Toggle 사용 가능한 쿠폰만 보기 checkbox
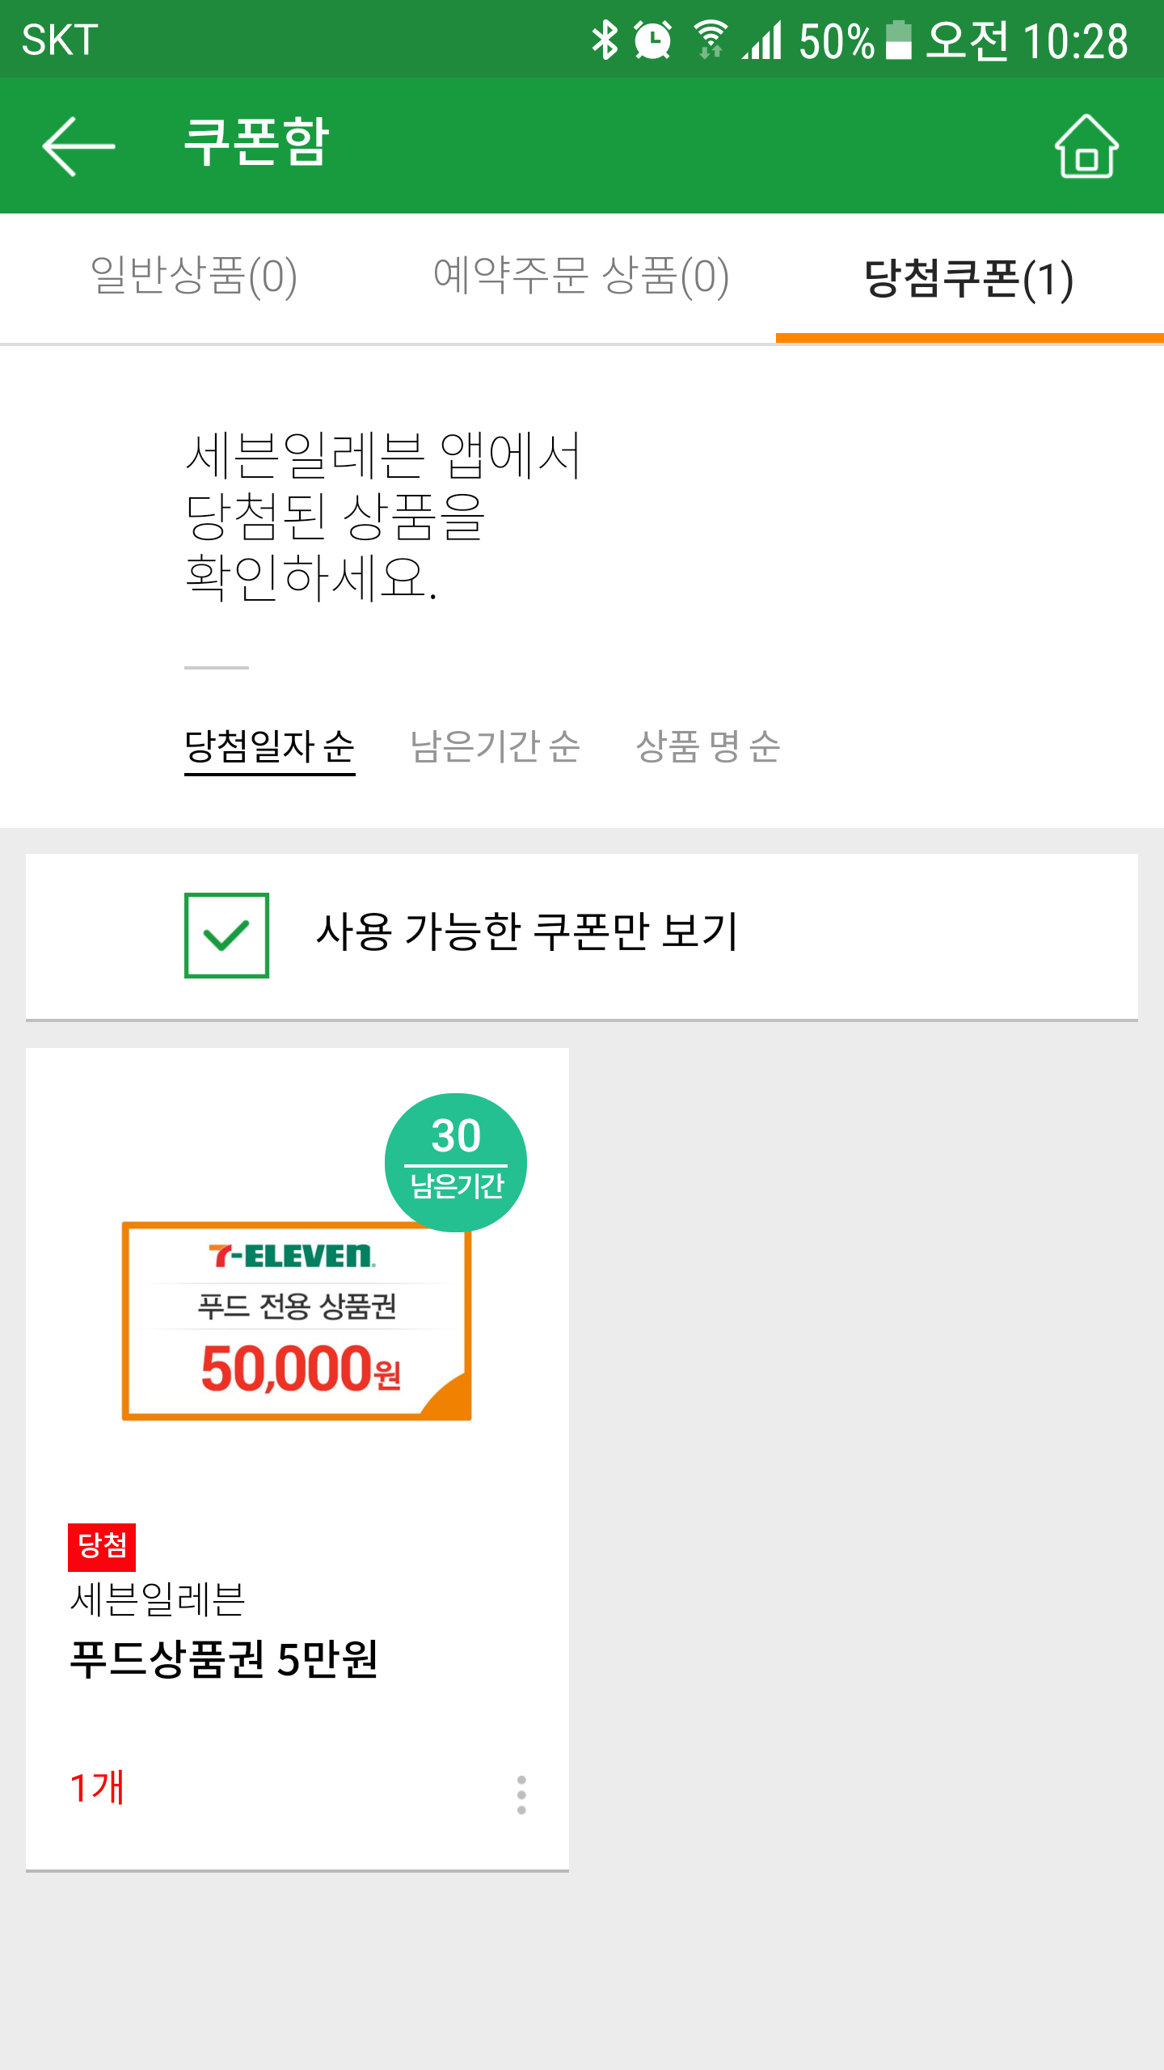 226,935
